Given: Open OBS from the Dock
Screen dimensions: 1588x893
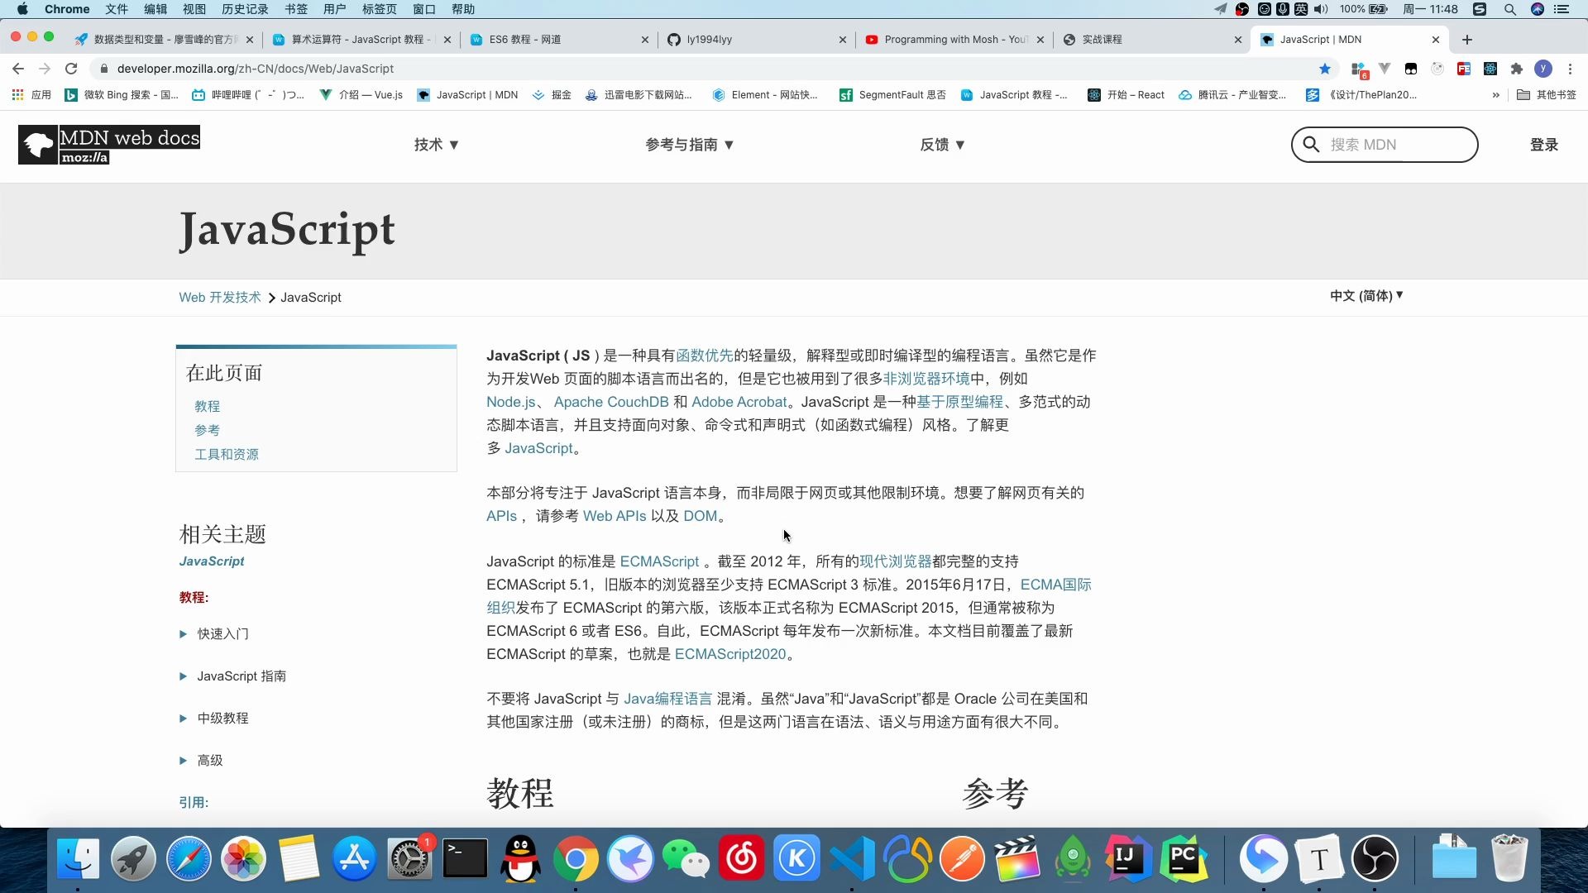Looking at the screenshot, I should tap(1375, 859).
